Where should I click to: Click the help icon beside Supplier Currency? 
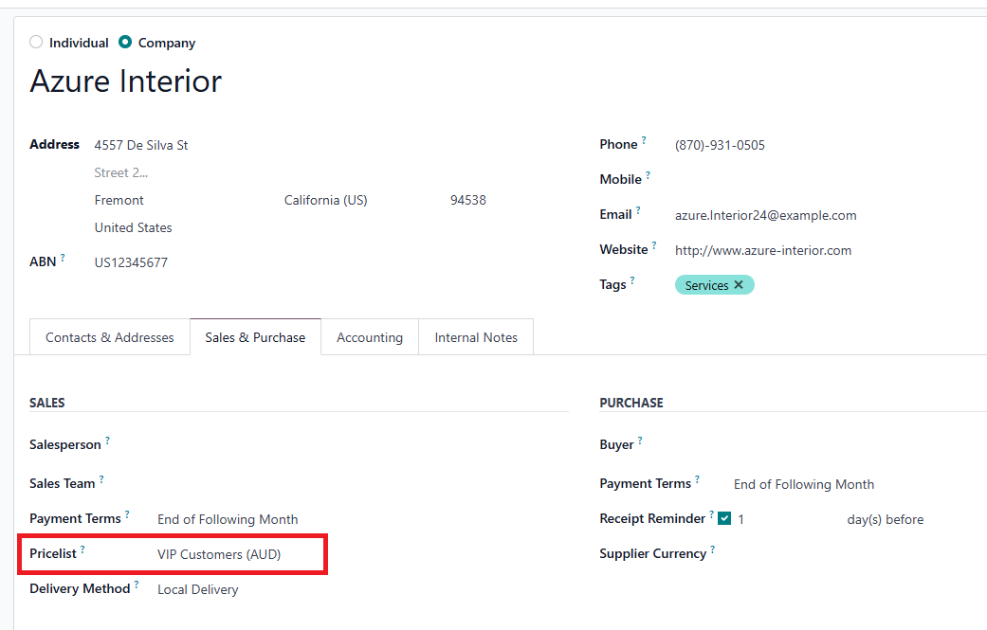pos(712,550)
